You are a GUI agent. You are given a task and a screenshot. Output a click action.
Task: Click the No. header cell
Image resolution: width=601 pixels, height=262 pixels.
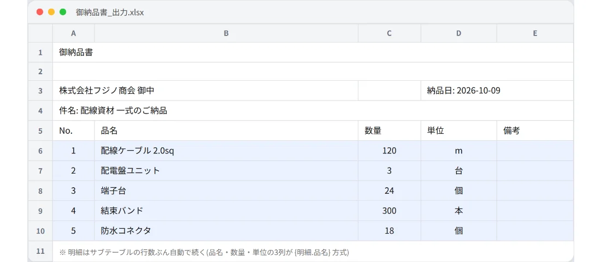tap(74, 130)
